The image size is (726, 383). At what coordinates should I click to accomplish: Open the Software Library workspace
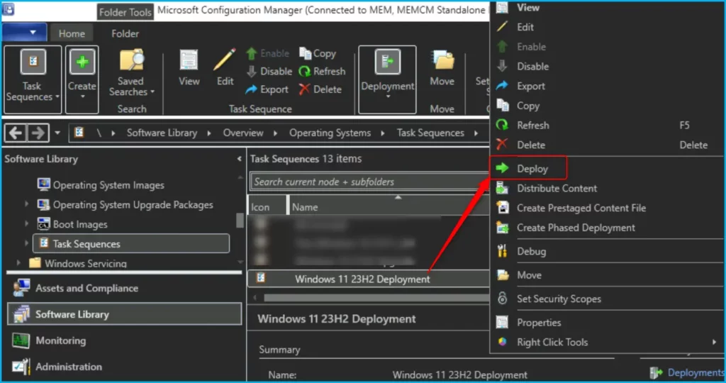tap(124, 314)
